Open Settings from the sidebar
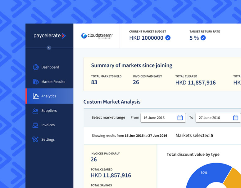 click(49, 139)
